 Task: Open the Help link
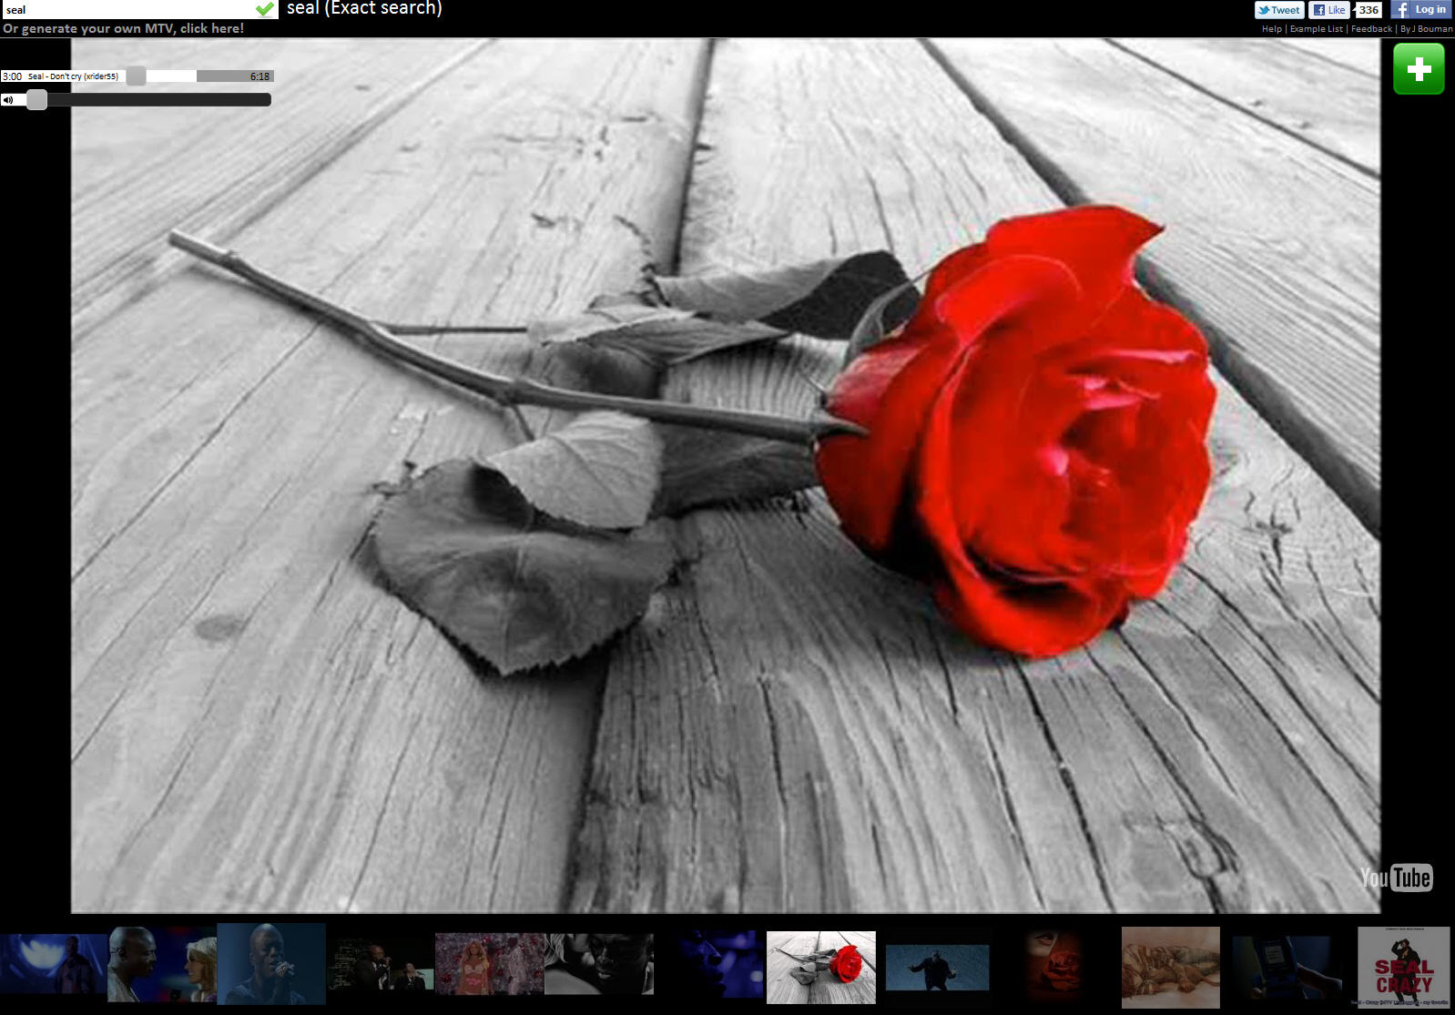(1271, 29)
